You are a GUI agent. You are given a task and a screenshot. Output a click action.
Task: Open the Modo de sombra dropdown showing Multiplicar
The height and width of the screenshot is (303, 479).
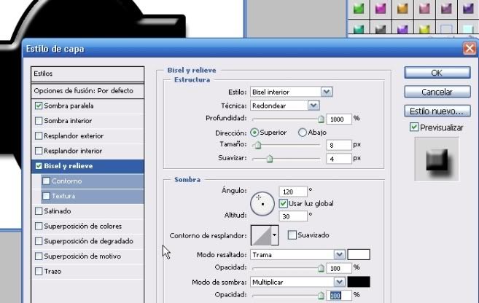297,283
